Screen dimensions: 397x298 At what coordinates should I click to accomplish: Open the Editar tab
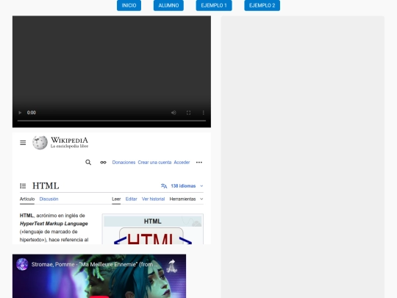coord(131,199)
